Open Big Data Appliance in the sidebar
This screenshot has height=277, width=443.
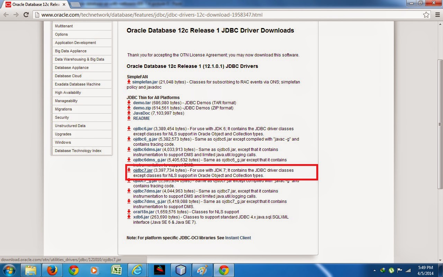point(82,51)
